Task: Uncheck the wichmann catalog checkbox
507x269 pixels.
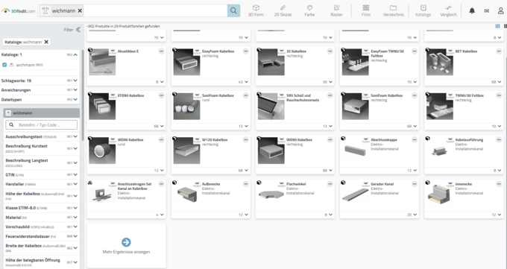Action: click(x=4, y=65)
